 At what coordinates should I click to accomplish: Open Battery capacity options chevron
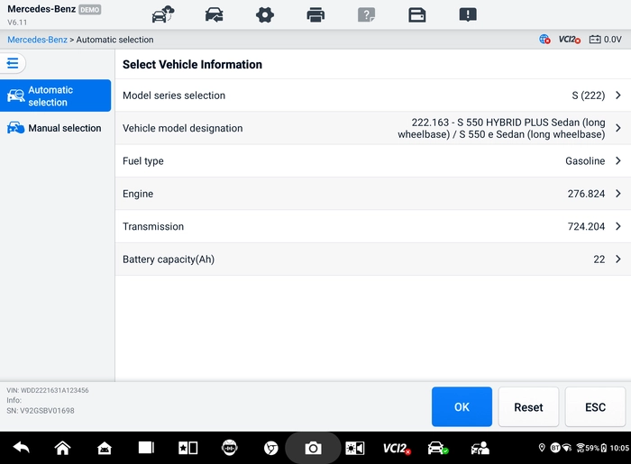618,259
